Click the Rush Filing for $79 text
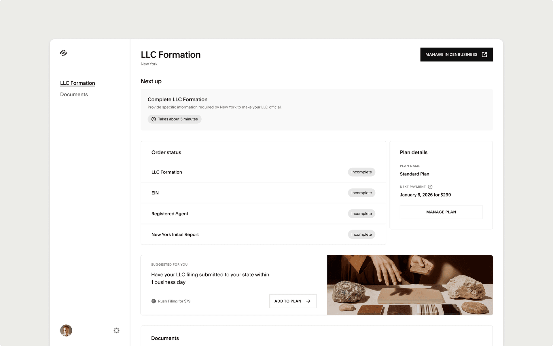 (x=174, y=301)
